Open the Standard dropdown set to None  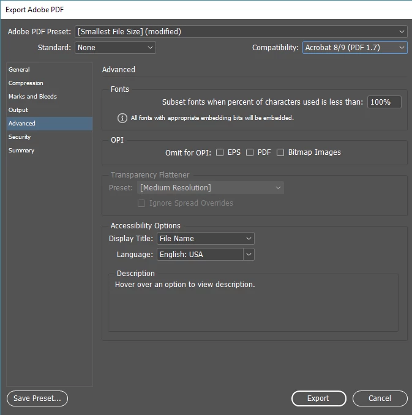coord(115,48)
